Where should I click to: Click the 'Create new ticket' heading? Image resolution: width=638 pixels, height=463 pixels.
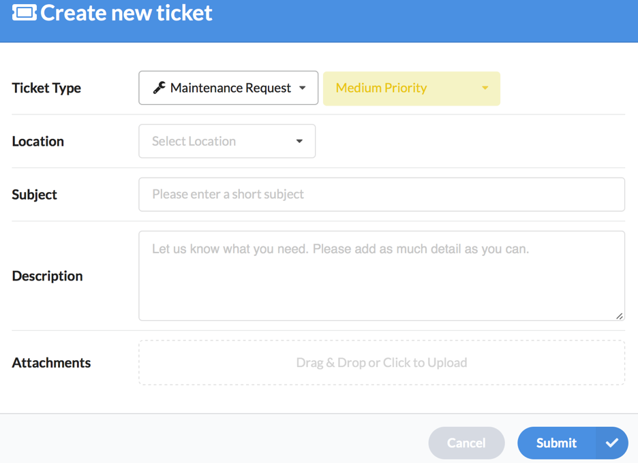tap(126, 13)
